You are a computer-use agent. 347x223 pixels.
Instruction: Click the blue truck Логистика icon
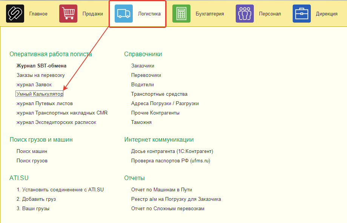tap(124, 14)
